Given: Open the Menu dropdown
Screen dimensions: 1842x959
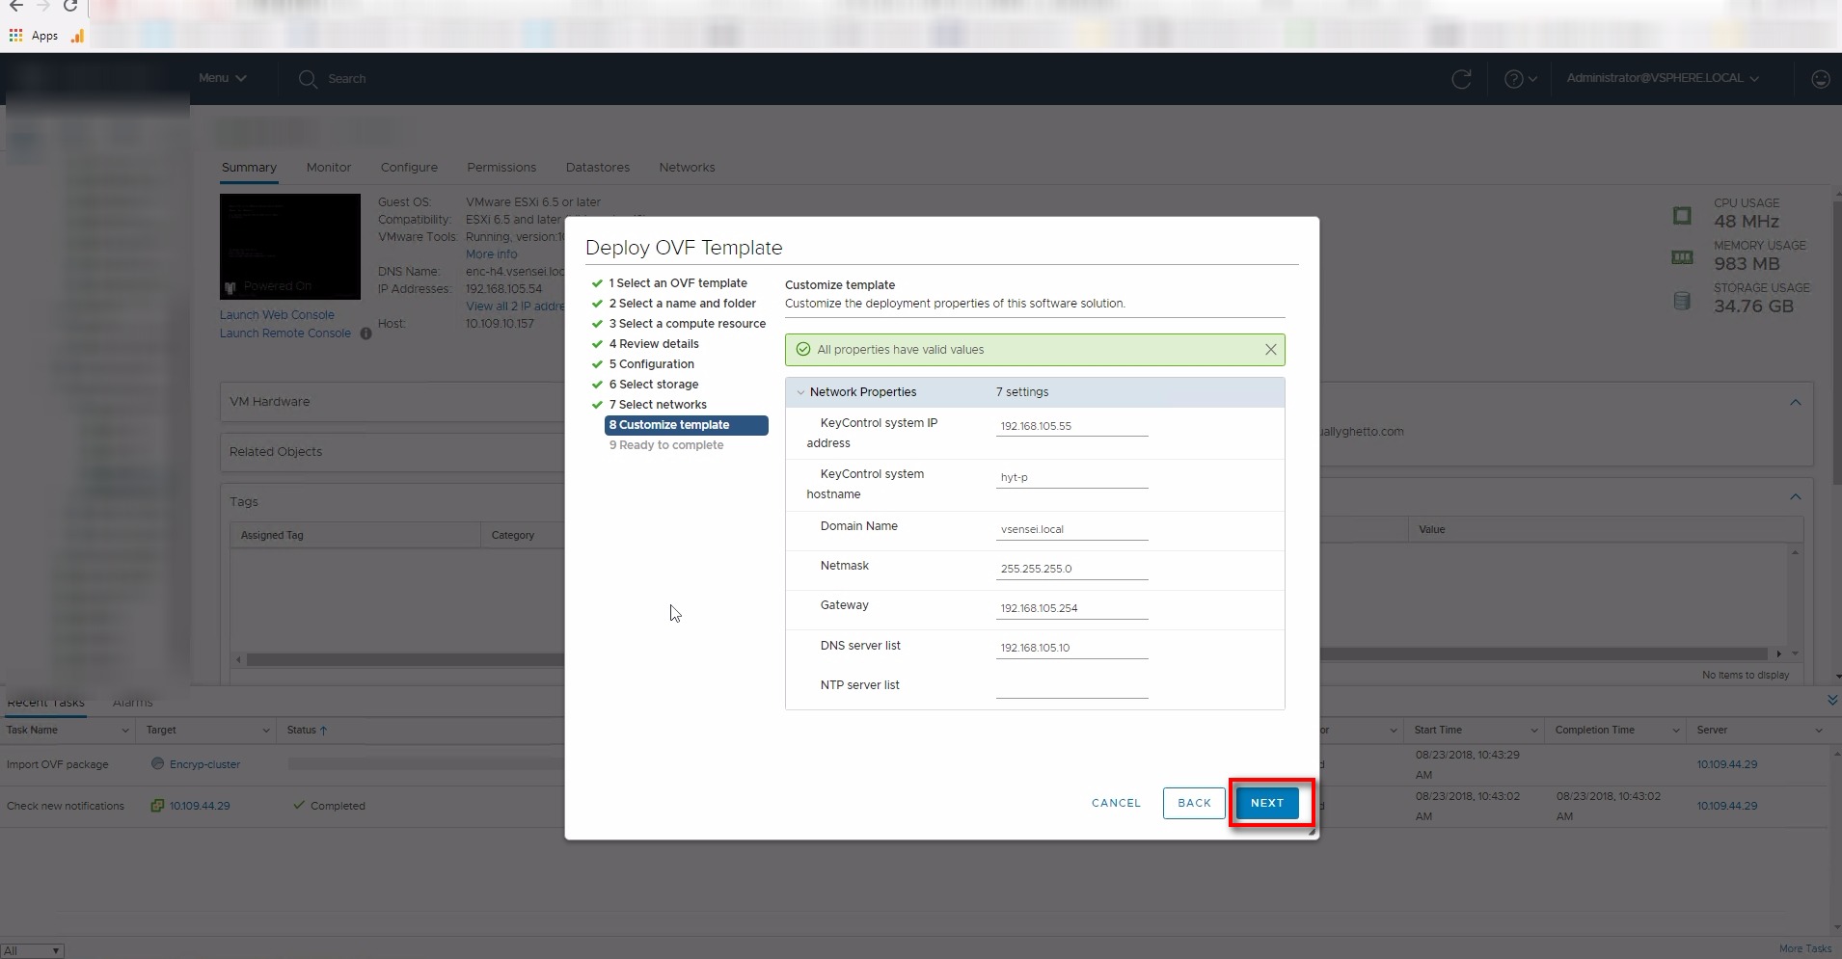Looking at the screenshot, I should (222, 78).
